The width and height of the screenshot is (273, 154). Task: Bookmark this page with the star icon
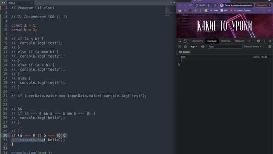click(x=215, y=6)
